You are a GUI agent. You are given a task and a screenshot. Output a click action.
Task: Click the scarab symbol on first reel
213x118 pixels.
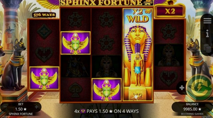pos(44,78)
